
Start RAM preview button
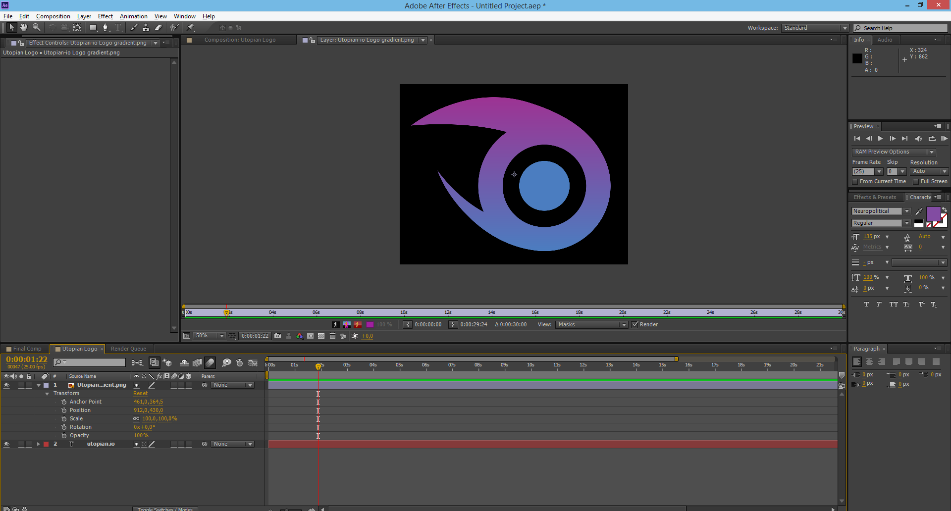tap(944, 139)
